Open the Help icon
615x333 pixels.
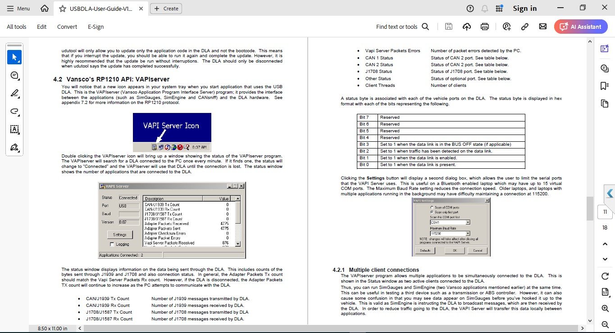[x=470, y=8]
